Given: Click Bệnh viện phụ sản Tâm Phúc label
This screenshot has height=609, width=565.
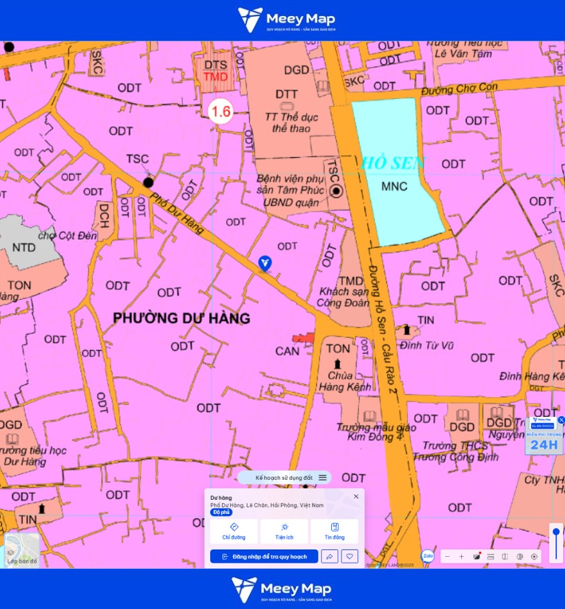Looking at the screenshot, I should pos(290,184).
